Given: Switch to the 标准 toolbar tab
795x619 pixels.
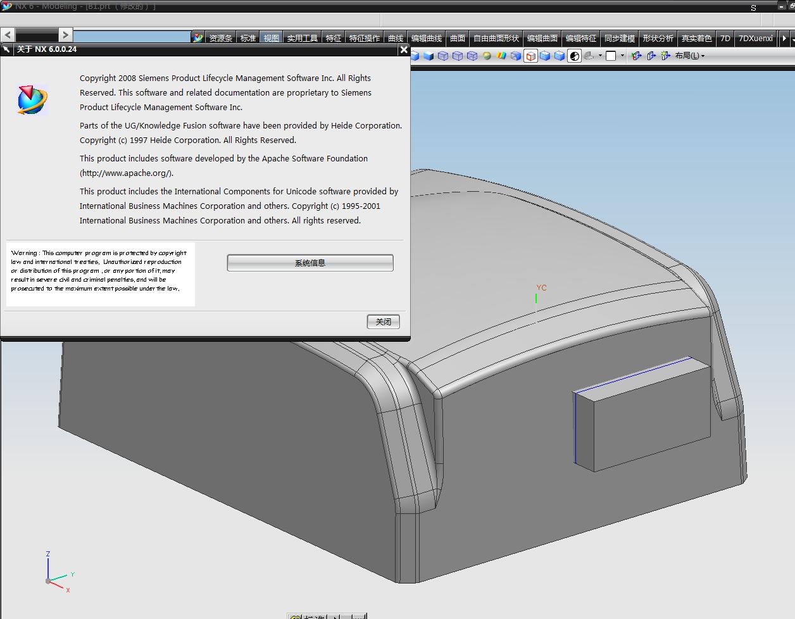Looking at the screenshot, I should tap(248, 38).
